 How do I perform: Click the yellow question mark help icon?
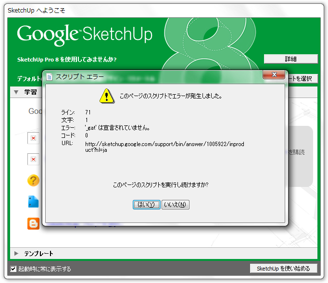click(33, 181)
